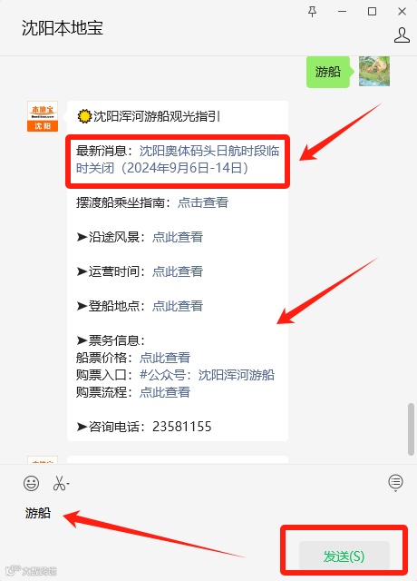Select the scissors screenshot tool

(59, 483)
